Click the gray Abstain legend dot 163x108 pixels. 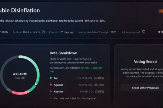tap(51, 91)
